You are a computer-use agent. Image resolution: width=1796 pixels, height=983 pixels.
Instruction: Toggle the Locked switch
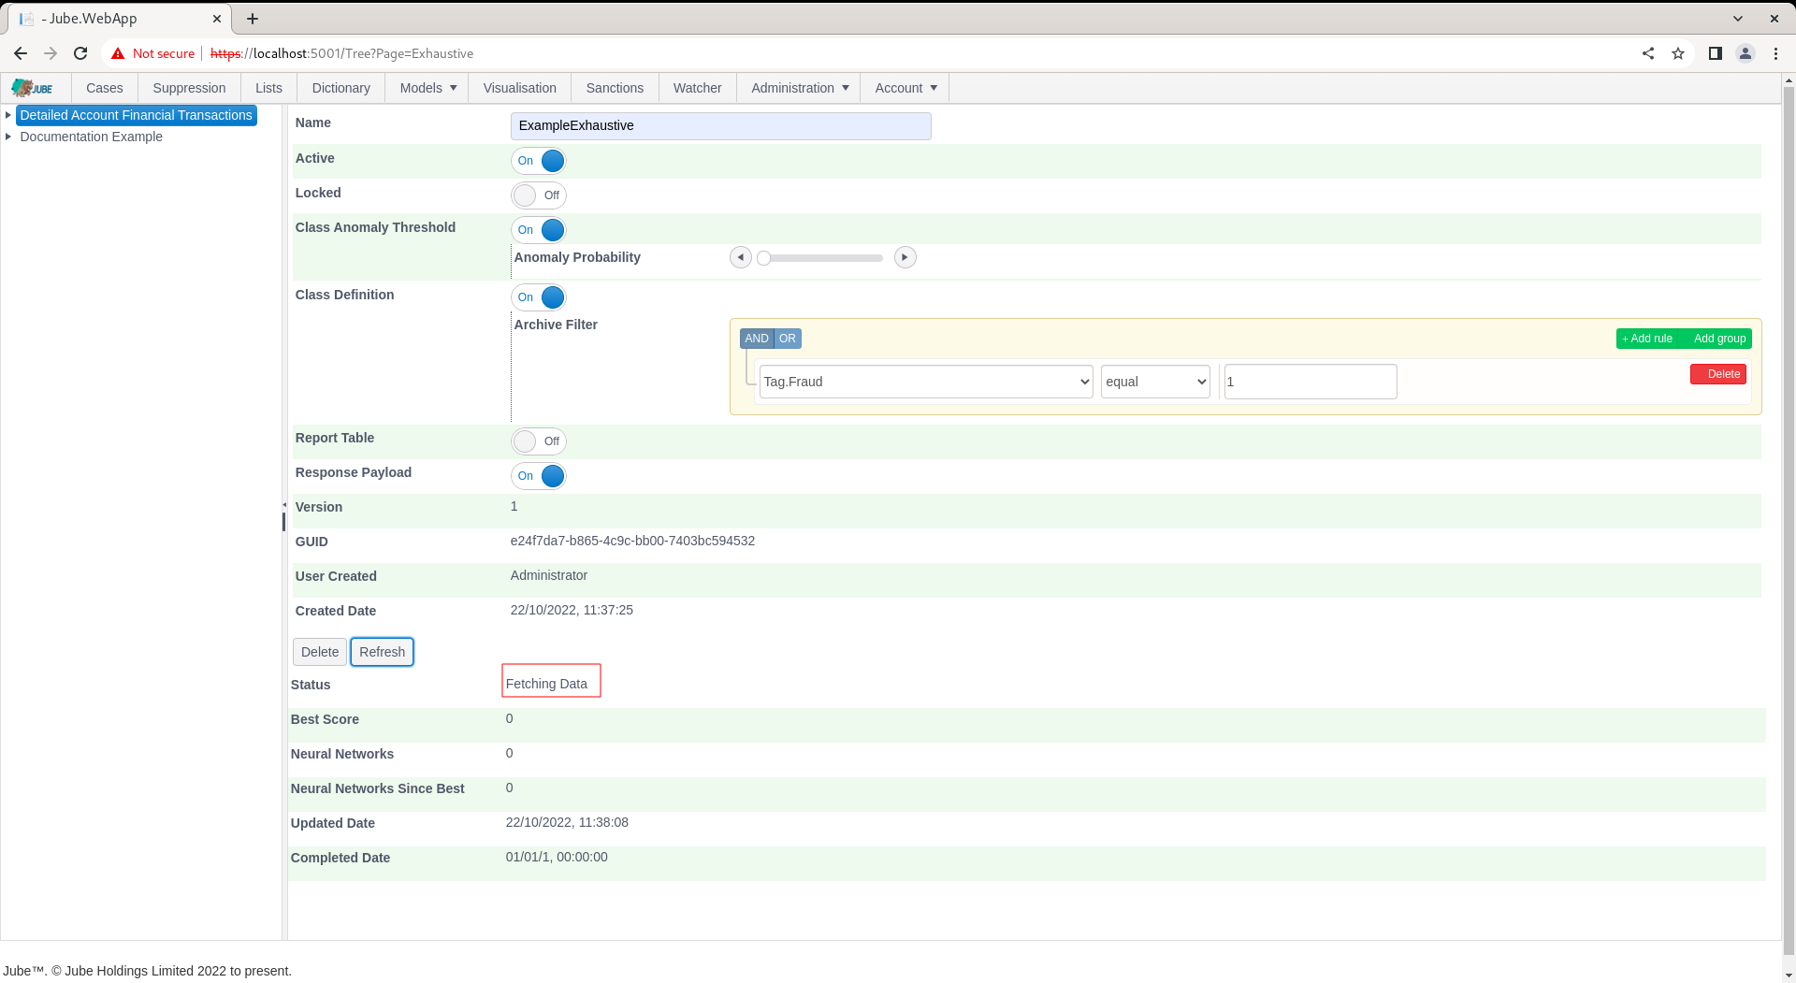click(x=539, y=195)
